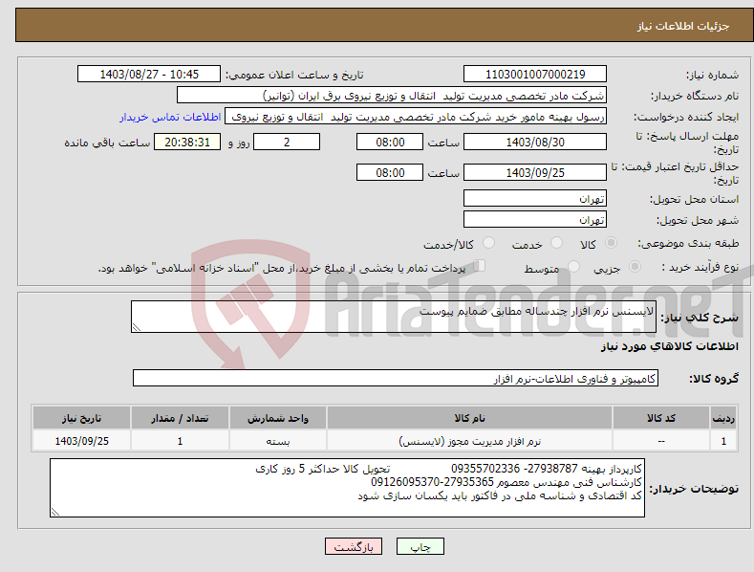Viewport: 754px width, 572px height.
Task: Click the کد کالا column header
Action: click(x=661, y=418)
